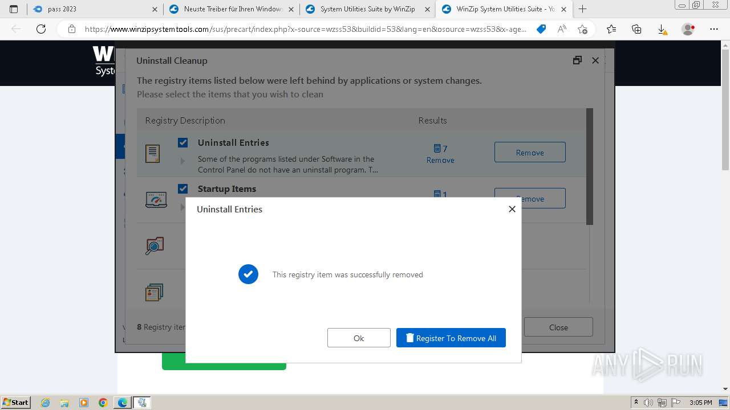Click Remove button for Uninstall Entries row
This screenshot has width=730, height=410.
pyautogui.click(x=530, y=152)
